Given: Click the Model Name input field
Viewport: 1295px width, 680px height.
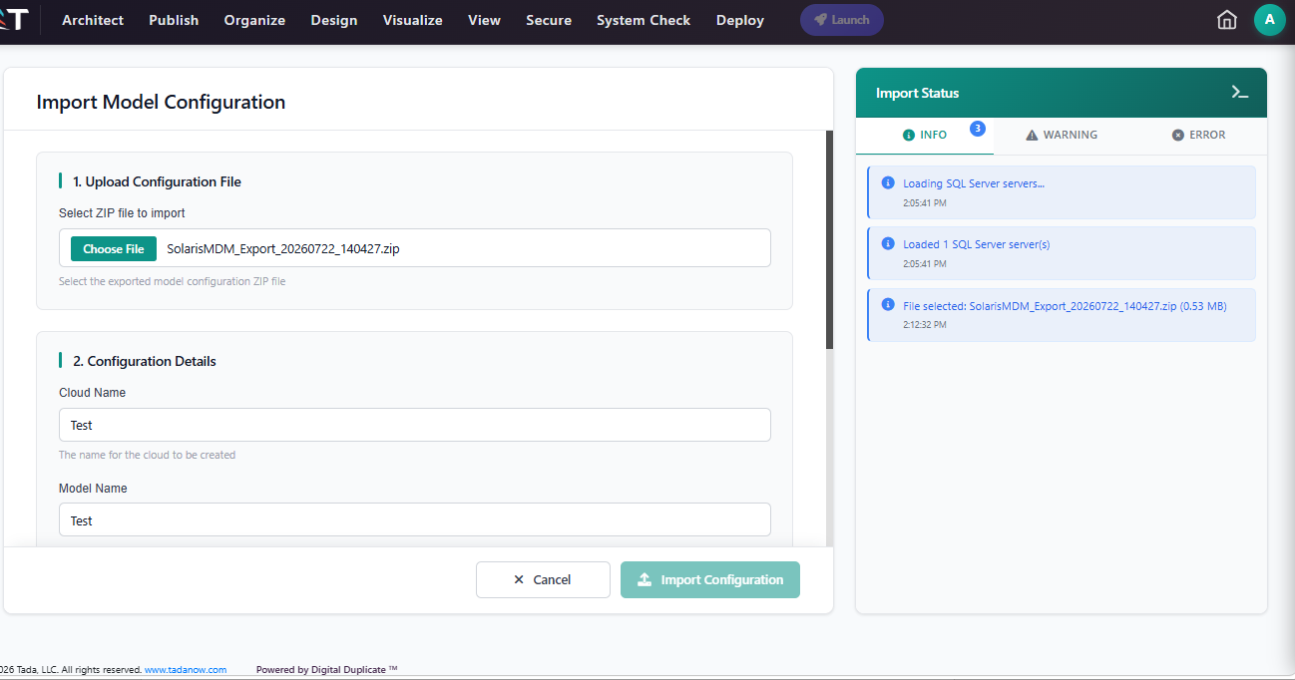Looking at the screenshot, I should [415, 520].
